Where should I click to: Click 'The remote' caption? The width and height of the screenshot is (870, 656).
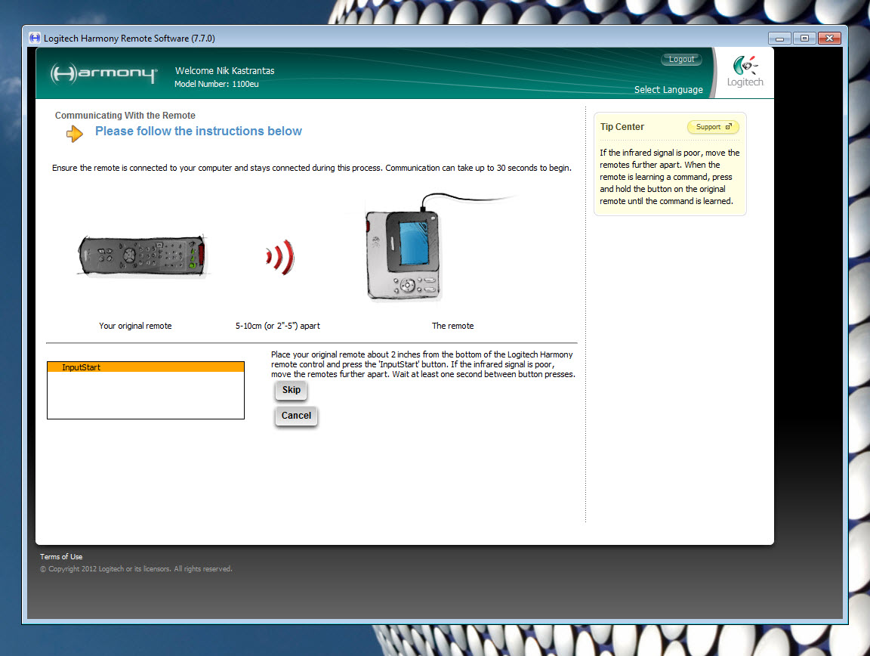(x=453, y=326)
